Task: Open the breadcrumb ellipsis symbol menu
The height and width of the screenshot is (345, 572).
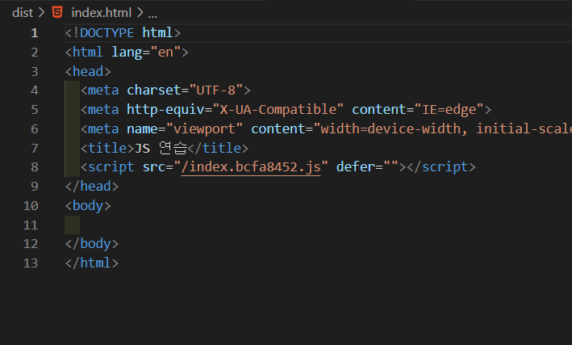Action: click(152, 14)
